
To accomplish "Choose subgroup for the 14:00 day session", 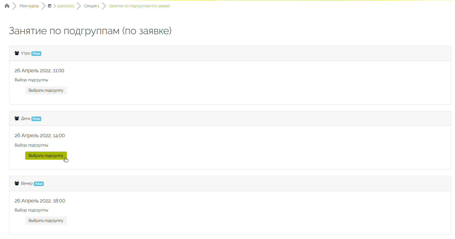I will coord(46,156).
